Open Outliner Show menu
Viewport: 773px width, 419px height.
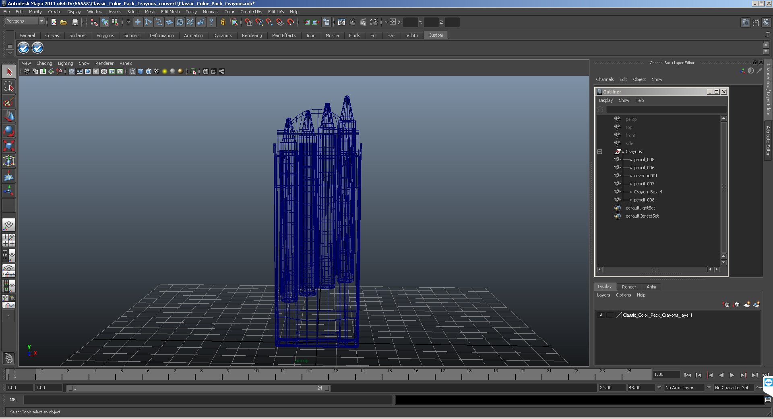tap(624, 100)
